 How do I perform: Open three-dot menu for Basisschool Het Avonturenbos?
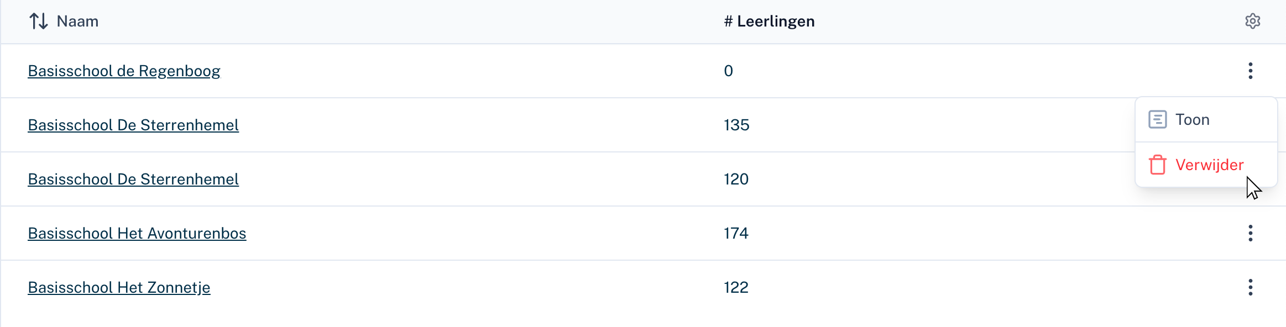point(1250,233)
